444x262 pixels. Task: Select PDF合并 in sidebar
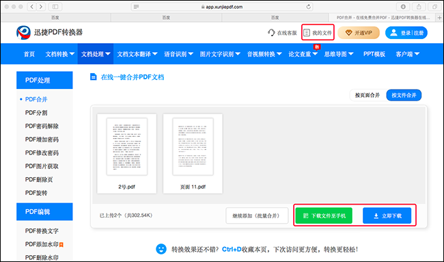click(x=36, y=99)
